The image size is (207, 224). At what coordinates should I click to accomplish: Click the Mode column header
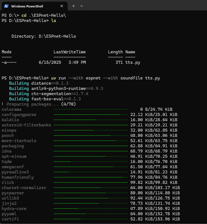pos(7,52)
